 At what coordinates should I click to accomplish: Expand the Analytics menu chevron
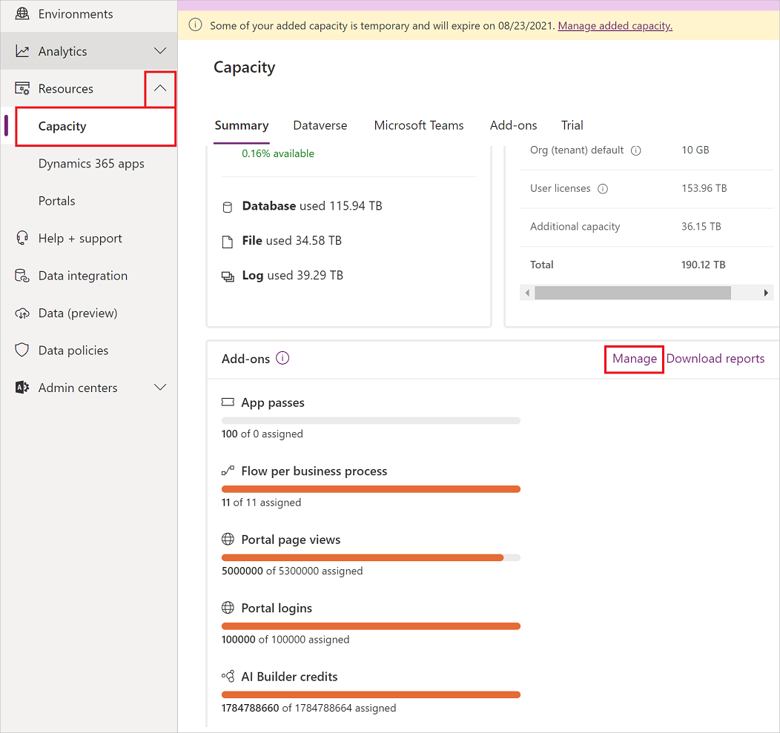(159, 50)
